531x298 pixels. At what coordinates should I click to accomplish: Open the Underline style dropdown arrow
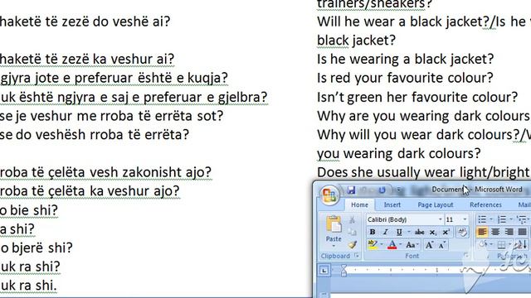coord(409,232)
